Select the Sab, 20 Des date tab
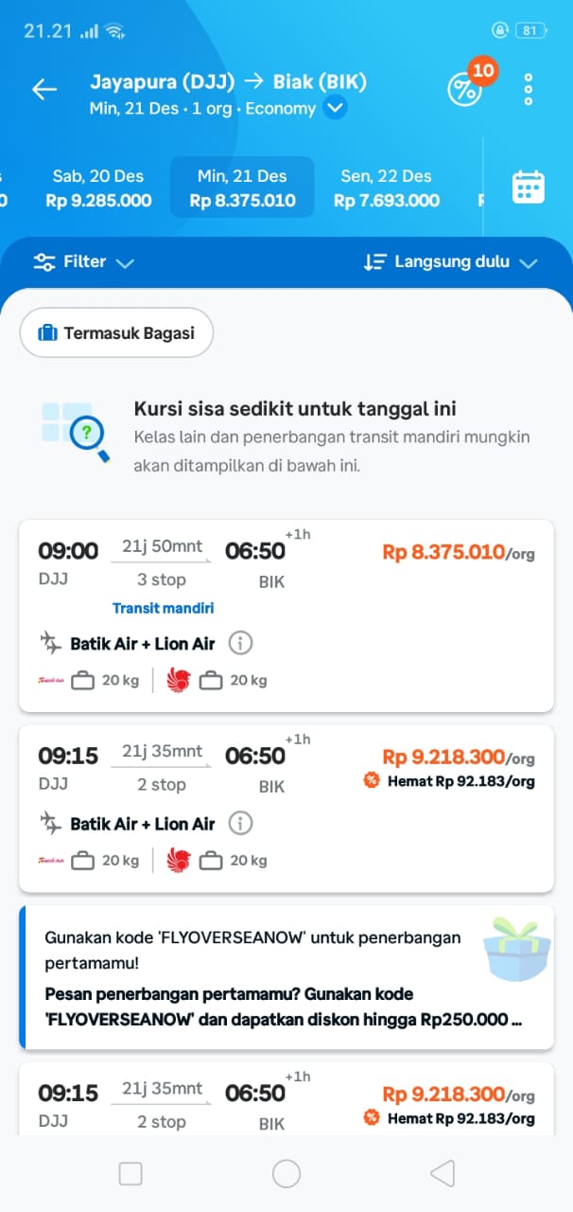 (98, 187)
